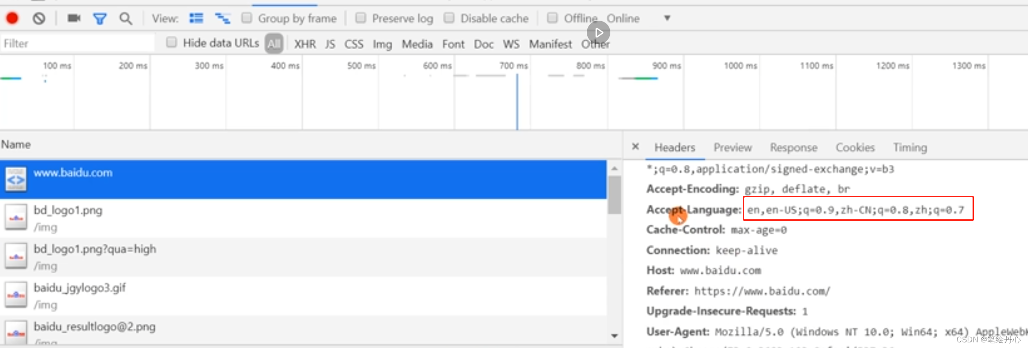Click the Accept-Encoding header name
This screenshot has height=348, width=1028.
pos(693,189)
